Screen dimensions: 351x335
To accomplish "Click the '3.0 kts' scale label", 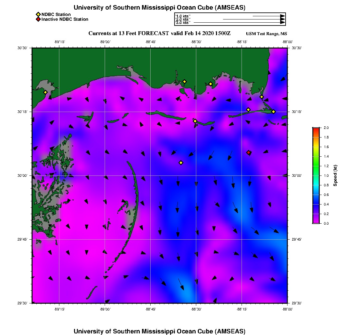I will coord(183,23).
